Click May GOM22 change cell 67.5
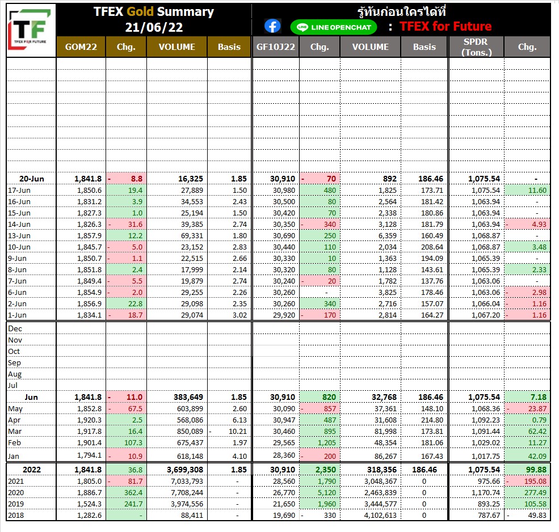559x532 pixels. (x=126, y=409)
